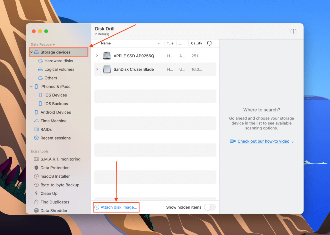Open Recent sessions in sidebar
Image resolution: width=330 pixels, height=235 pixels.
pyautogui.click(x=56, y=138)
